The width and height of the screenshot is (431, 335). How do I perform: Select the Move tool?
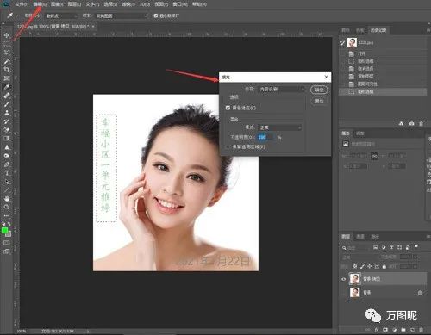[x=7, y=35]
